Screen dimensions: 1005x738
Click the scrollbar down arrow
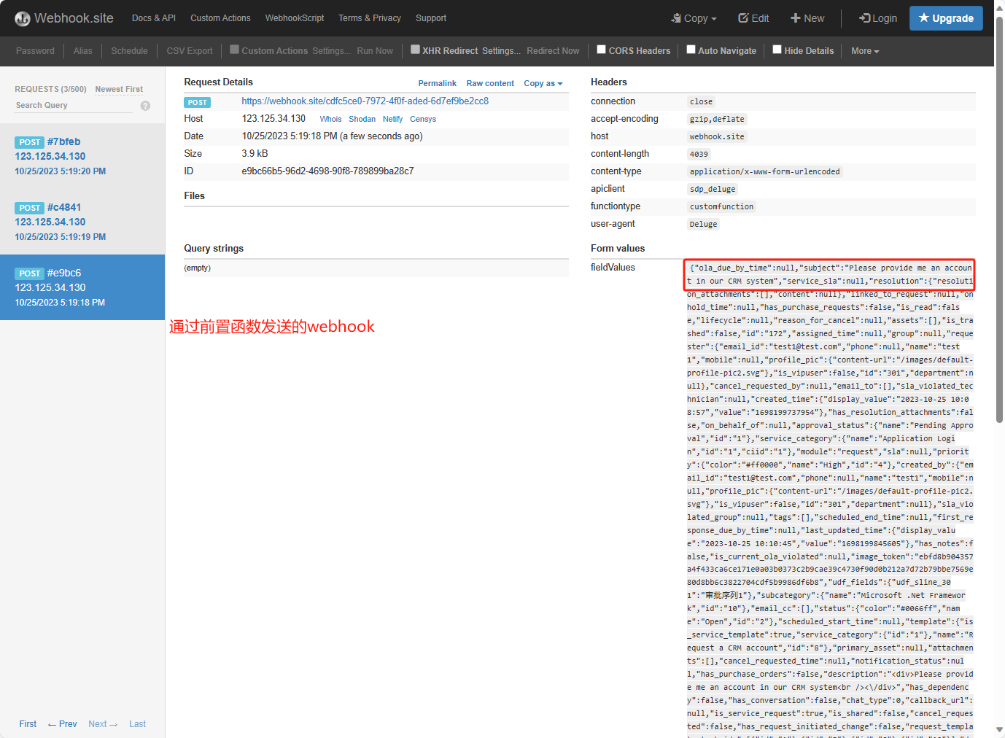999,730
